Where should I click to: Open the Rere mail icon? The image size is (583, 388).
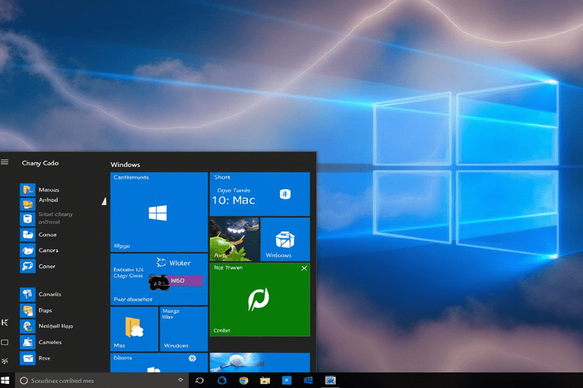click(28, 358)
